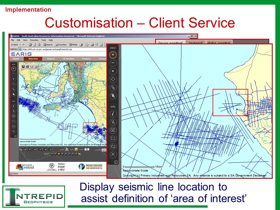This screenshot has width=280, height=210.
Task: Switch to the layer control tab above enlarged map
Action: click(x=170, y=42)
